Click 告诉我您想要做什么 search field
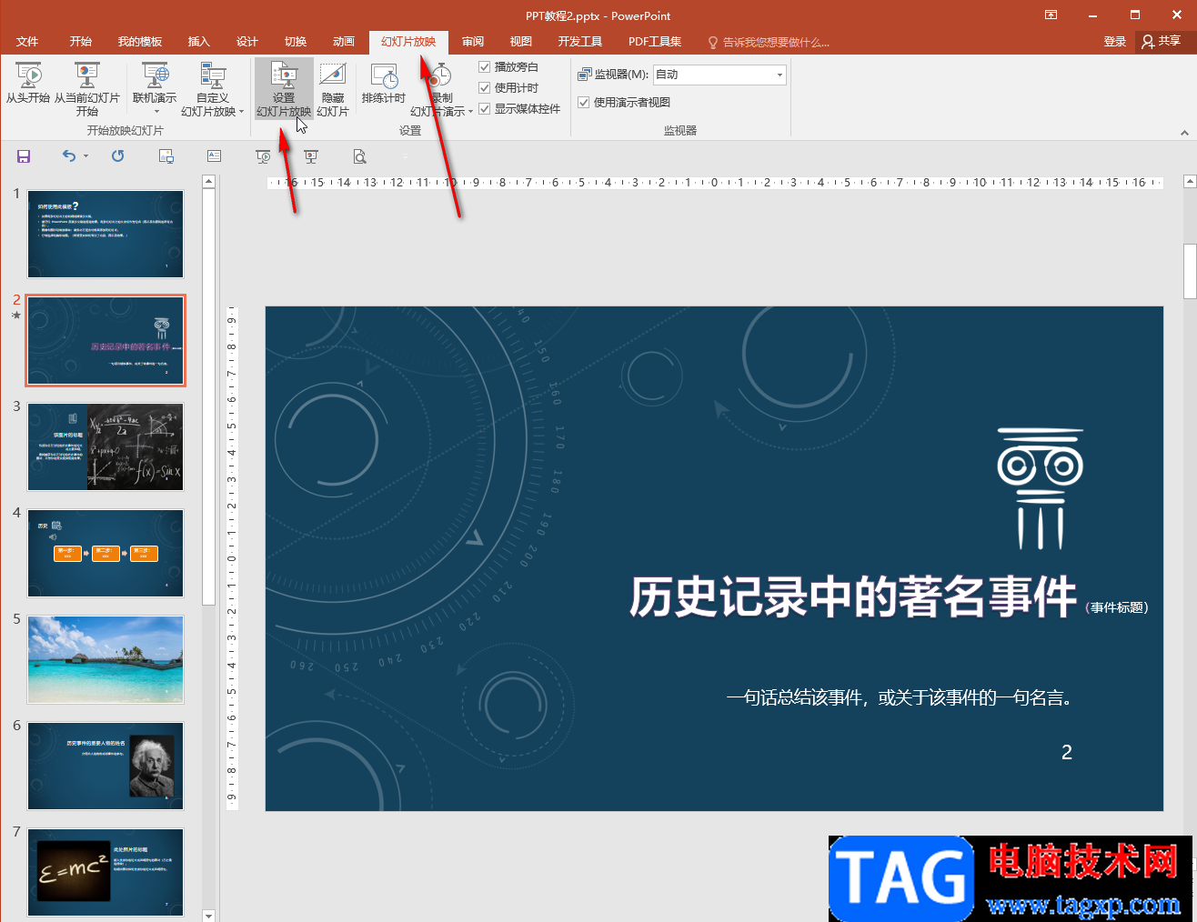 776,42
